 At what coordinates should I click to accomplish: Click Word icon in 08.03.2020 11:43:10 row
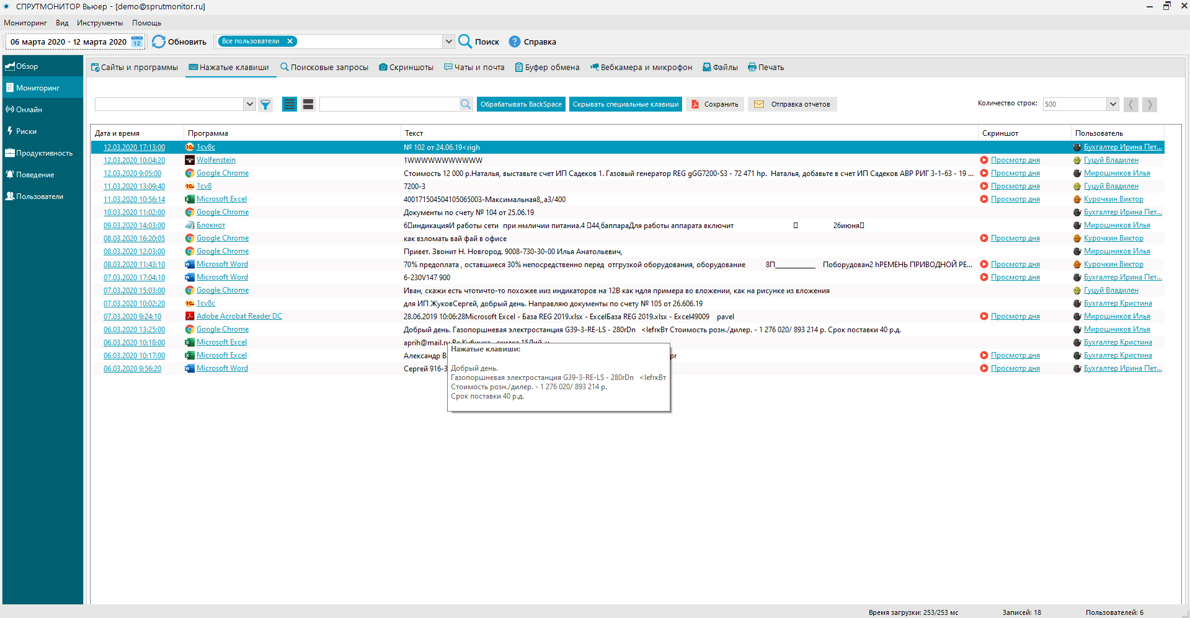point(190,264)
